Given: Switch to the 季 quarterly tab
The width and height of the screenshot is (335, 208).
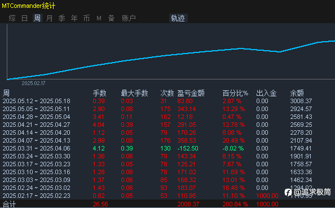Looking at the screenshot, I should (x=61, y=18).
